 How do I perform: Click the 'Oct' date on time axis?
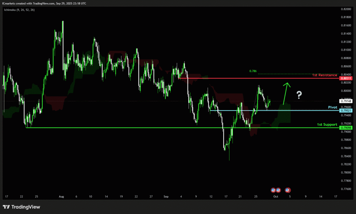point(275,196)
